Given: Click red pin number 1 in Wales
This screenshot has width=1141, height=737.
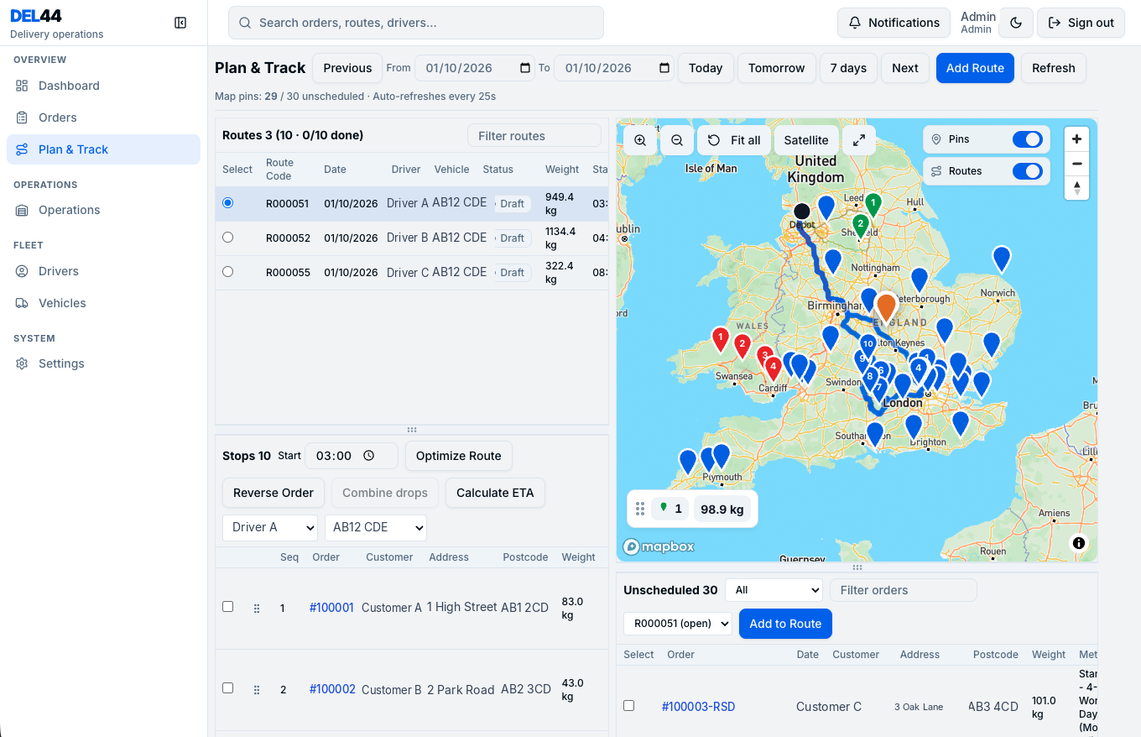Looking at the screenshot, I should [720, 338].
